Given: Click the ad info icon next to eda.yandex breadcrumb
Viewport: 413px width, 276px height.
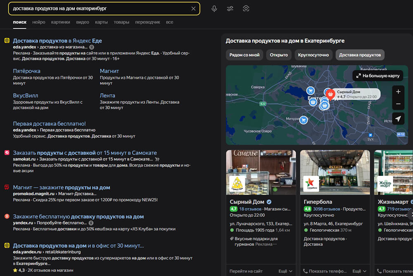Looking at the screenshot, I should pyautogui.click(x=91, y=47).
